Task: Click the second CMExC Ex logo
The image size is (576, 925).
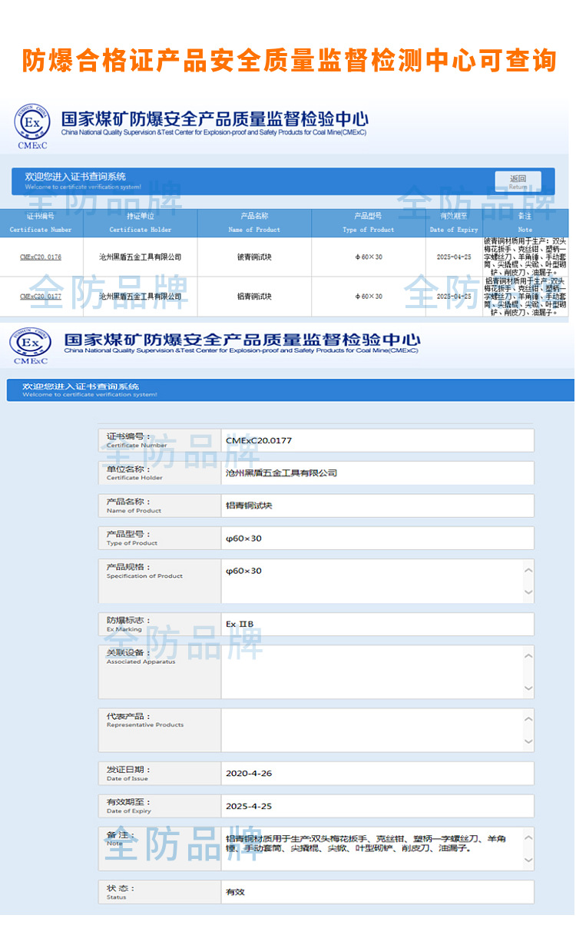Action: pos(31,345)
